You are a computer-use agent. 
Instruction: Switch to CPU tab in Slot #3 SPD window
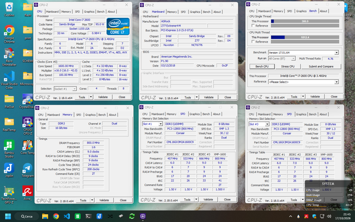tap(251, 114)
